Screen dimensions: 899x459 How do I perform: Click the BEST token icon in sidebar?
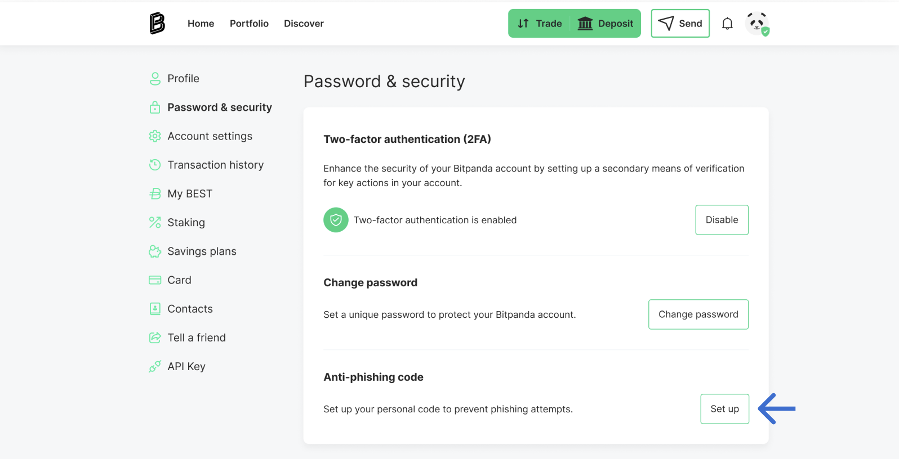click(x=155, y=193)
